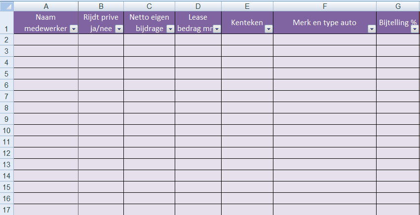This screenshot has height=215, width=420.
Task: Open the Naam medewerker filter dropdown
Action: pyautogui.click(x=74, y=29)
